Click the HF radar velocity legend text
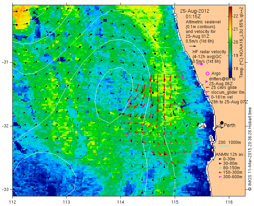254x206 pixels. [x=209, y=52]
